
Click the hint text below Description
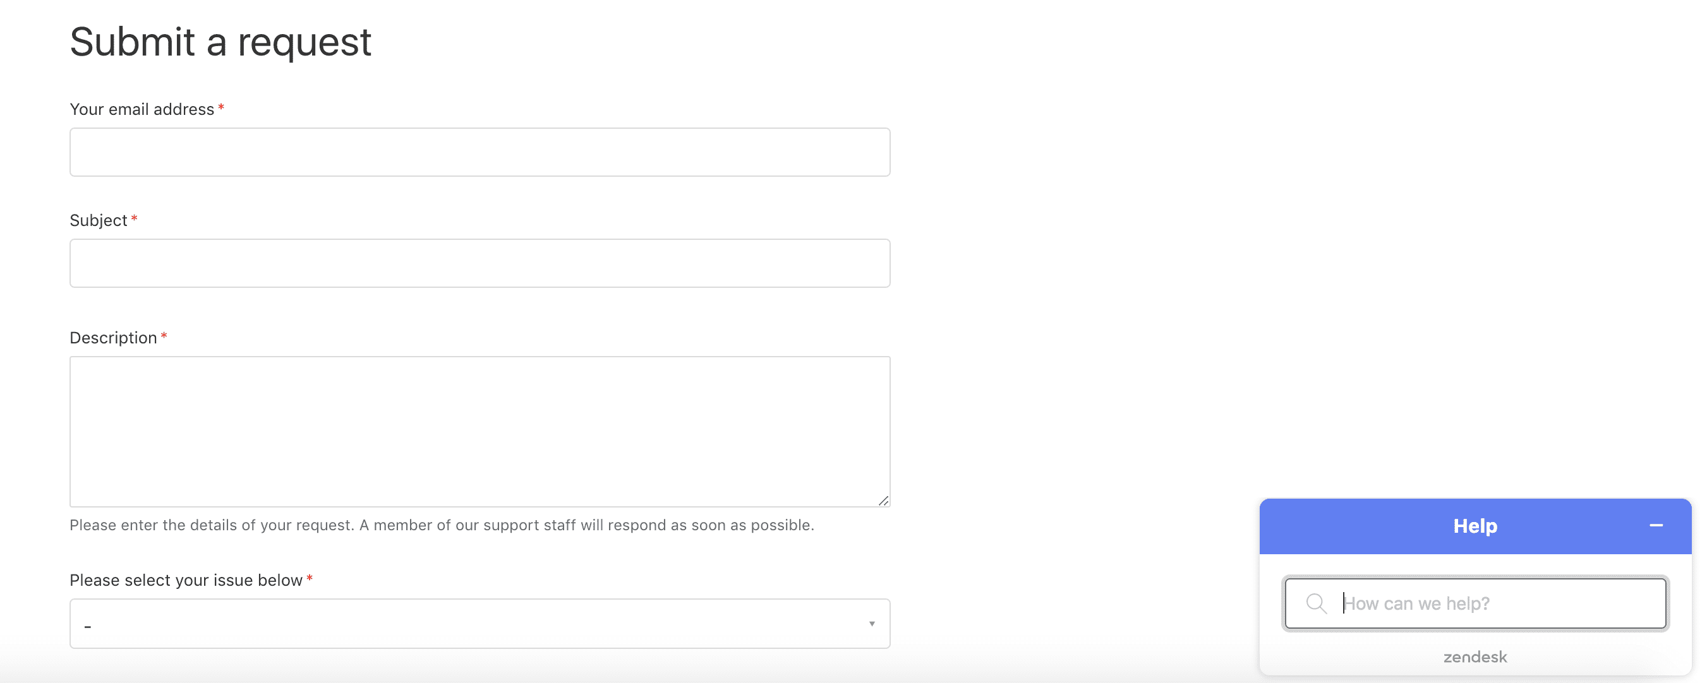point(442,525)
